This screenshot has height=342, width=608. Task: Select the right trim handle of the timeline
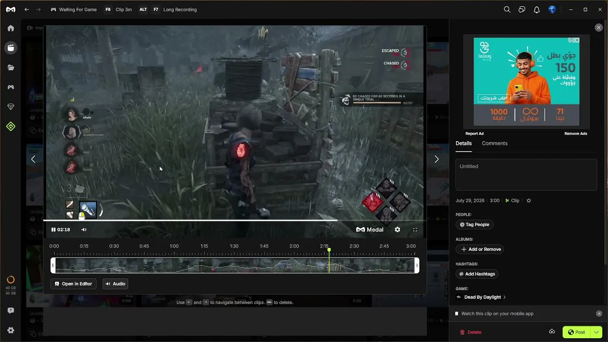(417, 265)
